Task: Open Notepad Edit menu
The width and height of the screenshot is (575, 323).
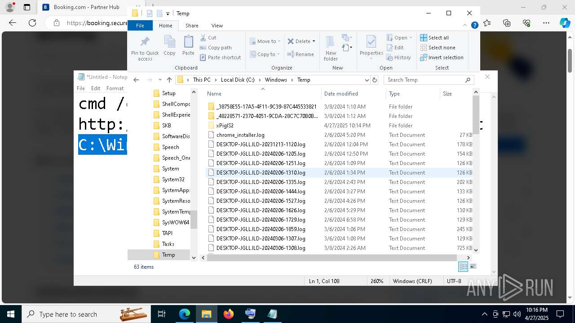Action: click(x=96, y=88)
